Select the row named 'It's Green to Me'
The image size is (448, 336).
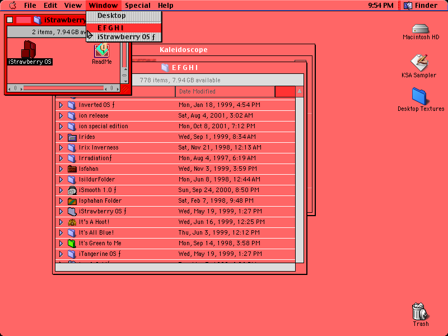tap(175, 243)
